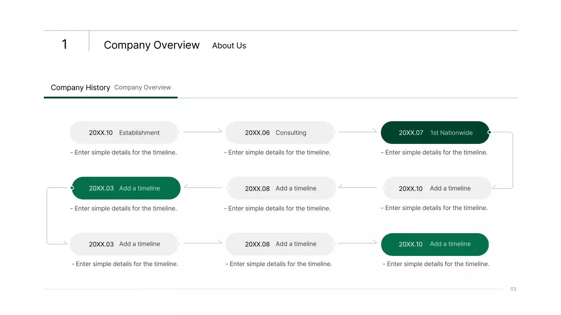Screen dimensions: 561x315
Task: Switch to the Company History tab
Action: click(80, 87)
